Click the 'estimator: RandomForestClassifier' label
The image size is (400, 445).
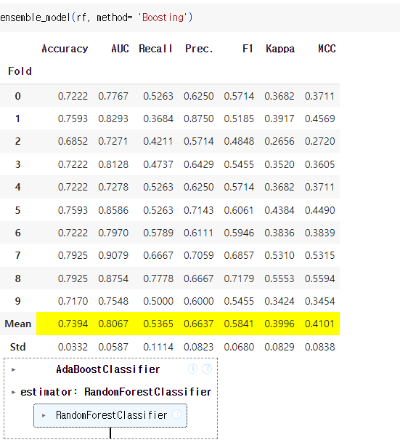(116, 392)
